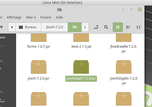Click the search magnifier icon
This screenshot has width=152, height=107.
click(106, 27)
